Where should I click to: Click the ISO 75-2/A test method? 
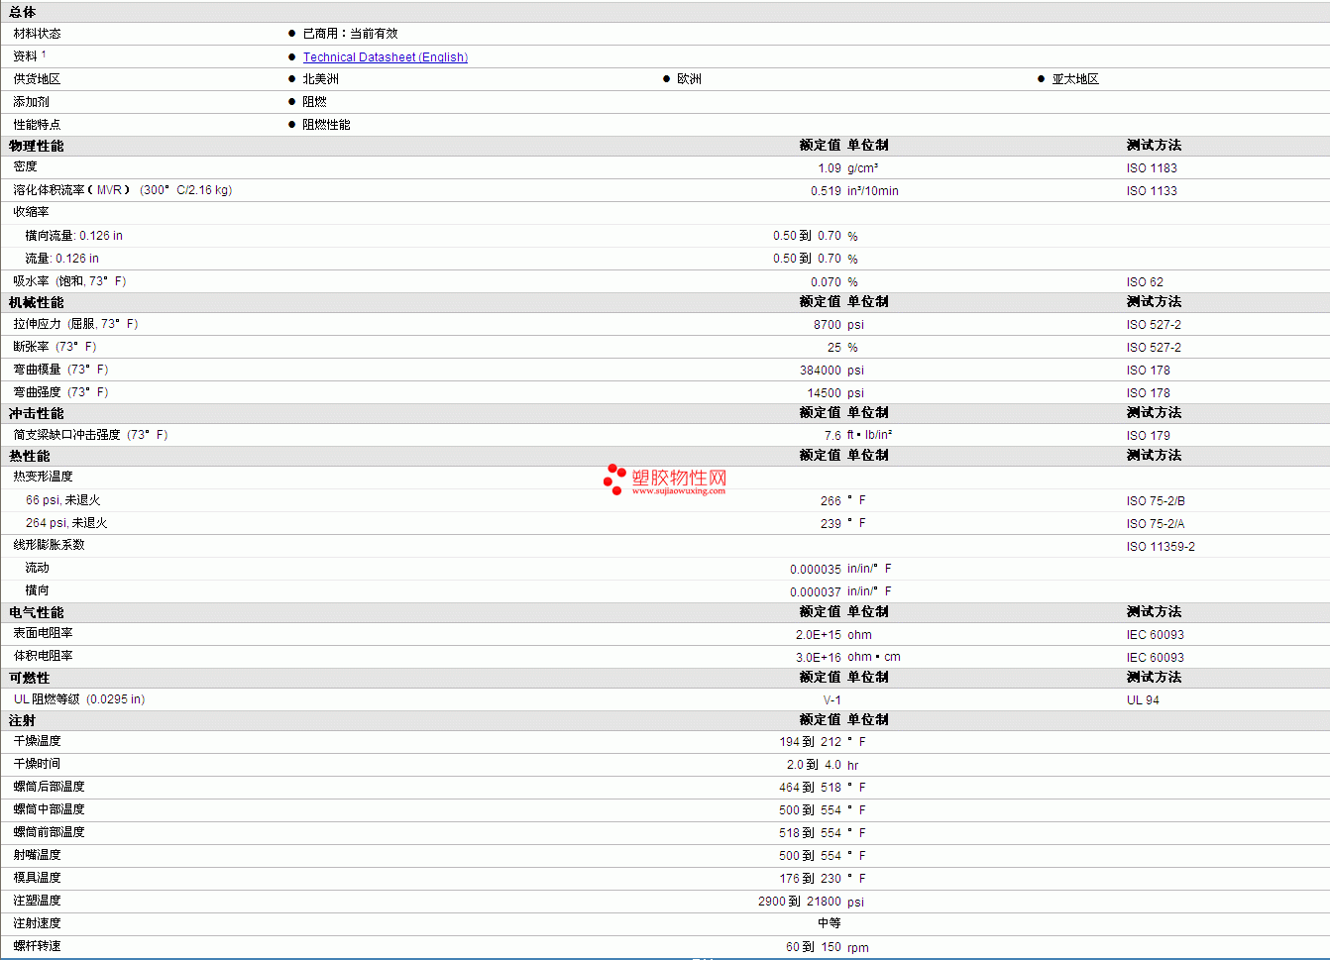[1156, 524]
